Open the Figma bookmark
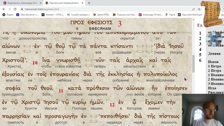This screenshot has width=224, height=126. tap(170, 15)
